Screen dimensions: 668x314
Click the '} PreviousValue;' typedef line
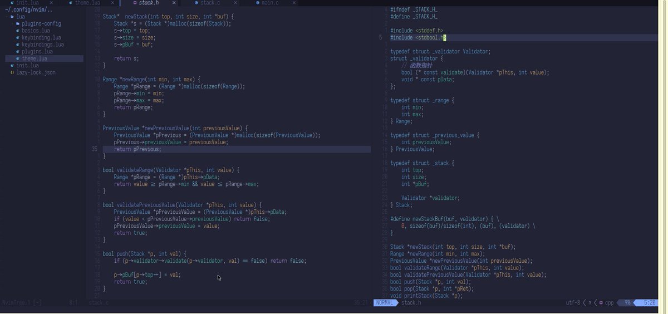pos(412,149)
